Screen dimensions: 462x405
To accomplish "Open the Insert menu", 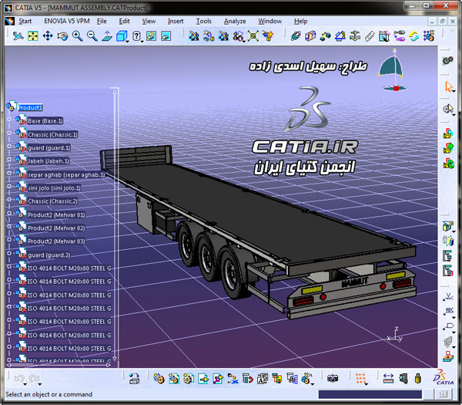I will click(x=176, y=22).
